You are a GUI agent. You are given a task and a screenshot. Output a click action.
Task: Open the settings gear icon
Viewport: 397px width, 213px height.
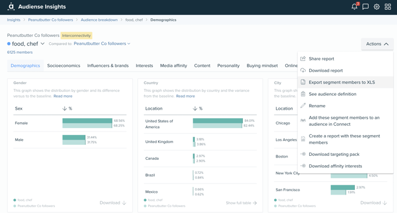pos(376,7)
